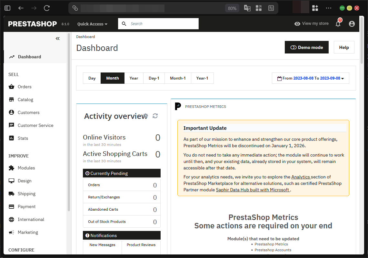This screenshot has width=368, height=258.
Task: Open Modules puzzle icon in sidebar
Action: click(12, 168)
